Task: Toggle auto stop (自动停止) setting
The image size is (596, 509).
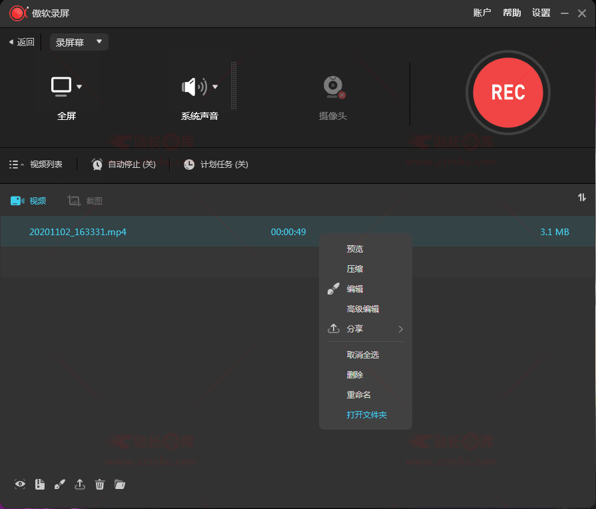Action: click(x=124, y=165)
